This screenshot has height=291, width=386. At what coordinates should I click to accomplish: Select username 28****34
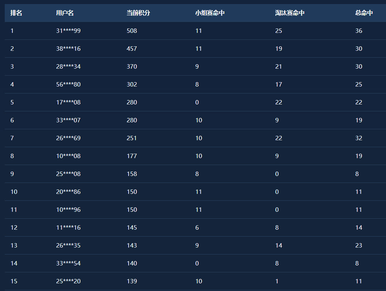(68, 67)
